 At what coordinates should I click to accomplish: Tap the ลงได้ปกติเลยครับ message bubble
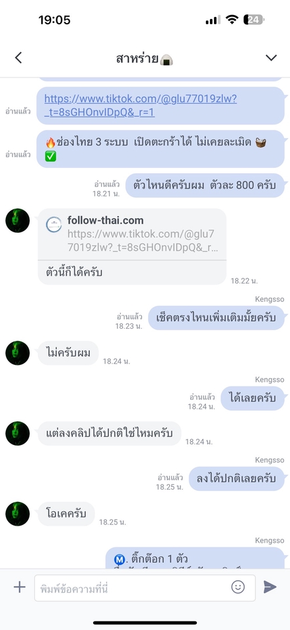[237, 478]
